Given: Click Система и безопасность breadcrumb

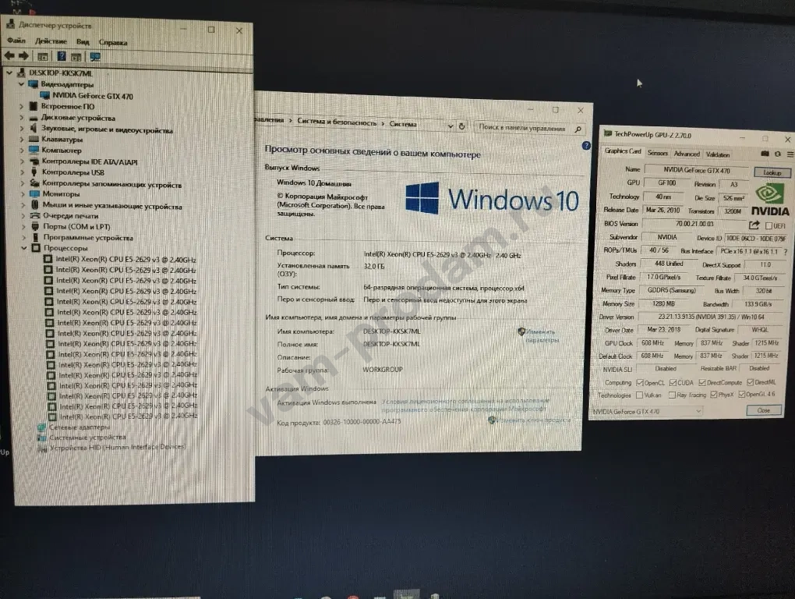Looking at the screenshot, I should (x=337, y=122).
